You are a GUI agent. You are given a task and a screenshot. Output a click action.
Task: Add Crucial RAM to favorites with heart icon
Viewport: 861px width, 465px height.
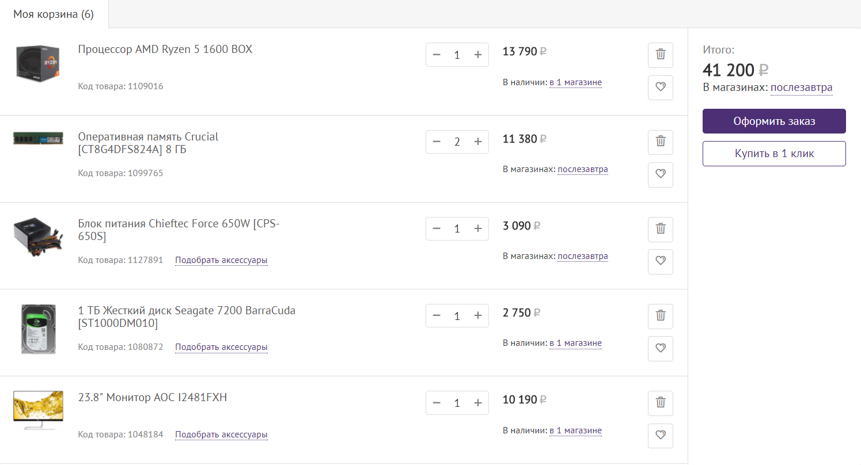661,174
